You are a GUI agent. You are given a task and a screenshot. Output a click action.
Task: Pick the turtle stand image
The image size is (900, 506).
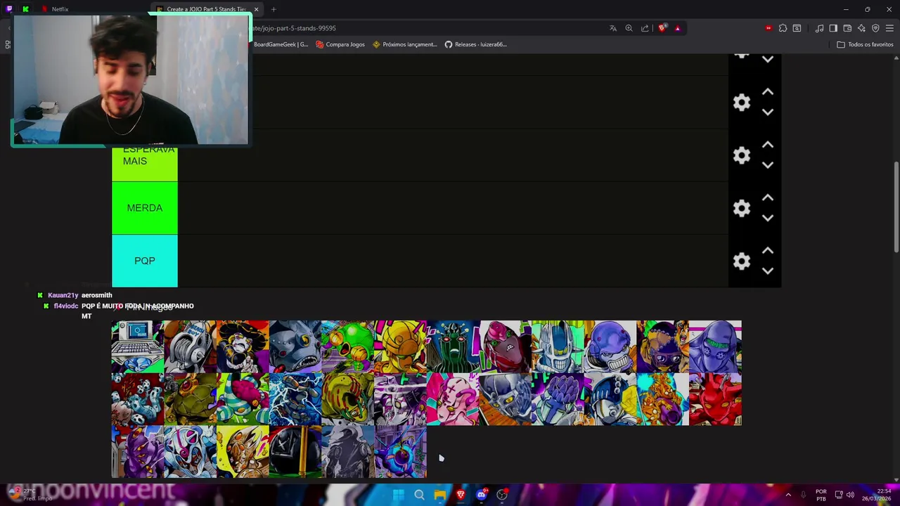tap(190, 399)
